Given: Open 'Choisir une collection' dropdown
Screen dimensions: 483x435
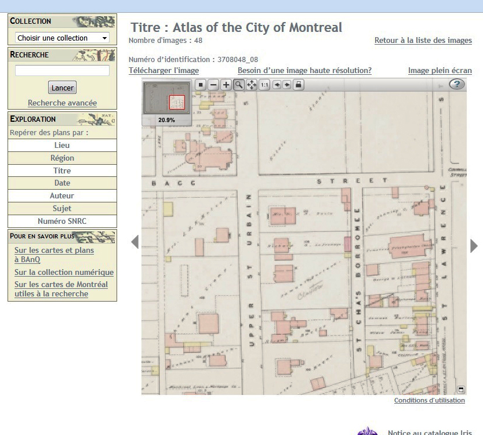Looking at the screenshot, I should click(62, 38).
